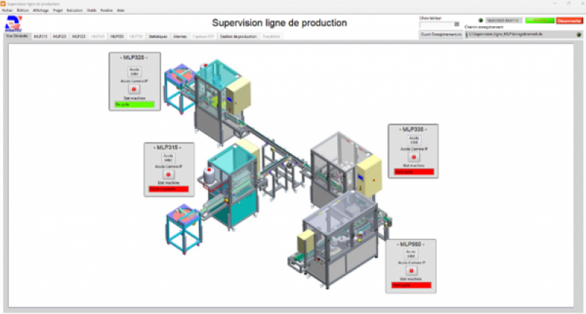The height and width of the screenshot is (314, 586).
Task: Click the browse icon before the file path
Action: (x=467, y=34)
